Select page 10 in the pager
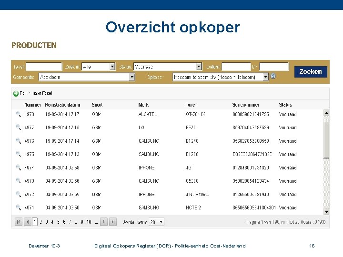The image size is (343, 257). tap(89, 222)
